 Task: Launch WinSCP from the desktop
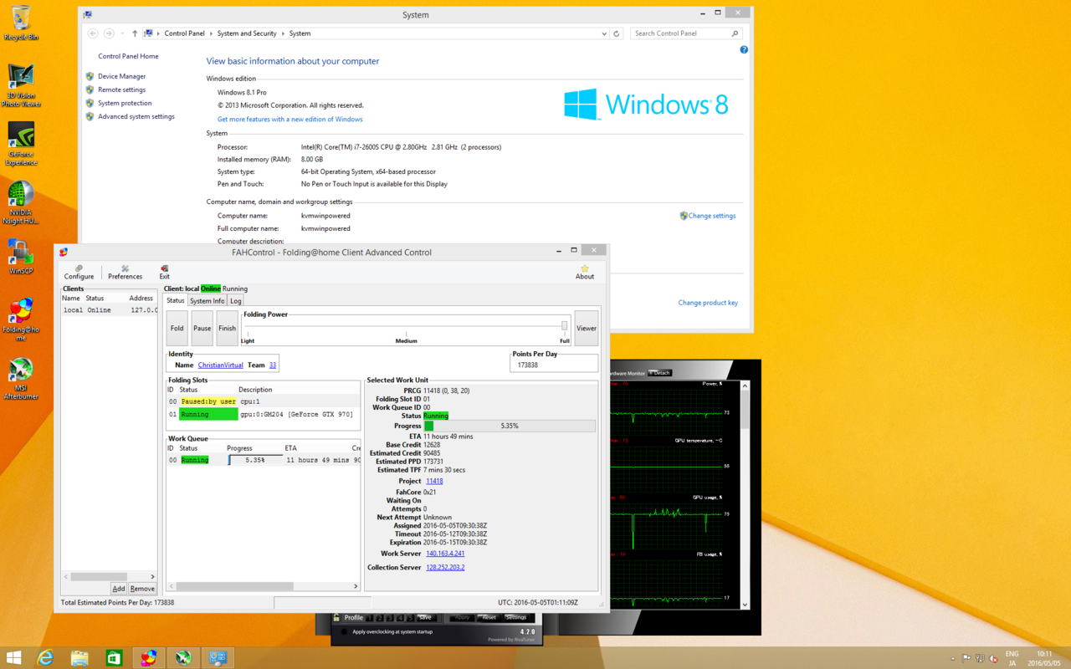[21, 258]
